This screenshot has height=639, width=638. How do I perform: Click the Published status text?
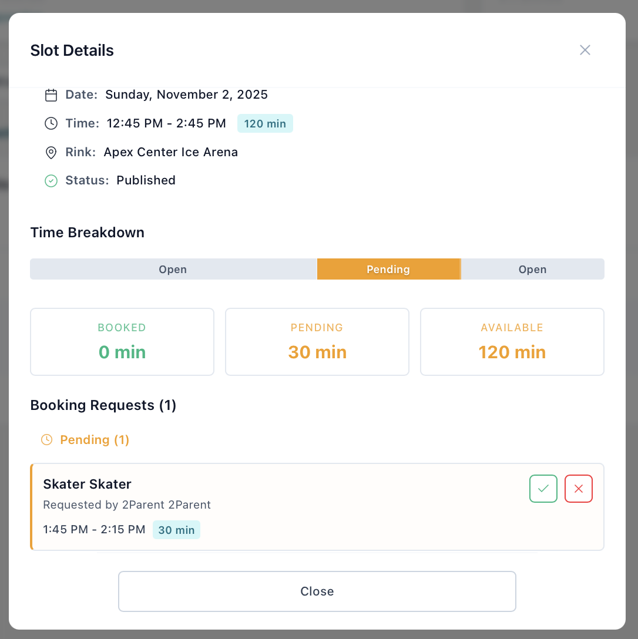pos(146,180)
